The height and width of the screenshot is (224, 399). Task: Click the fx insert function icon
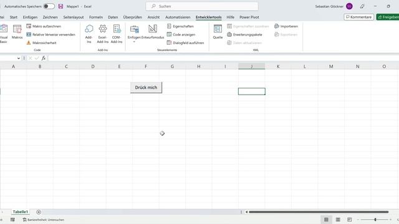pyautogui.click(x=44, y=58)
